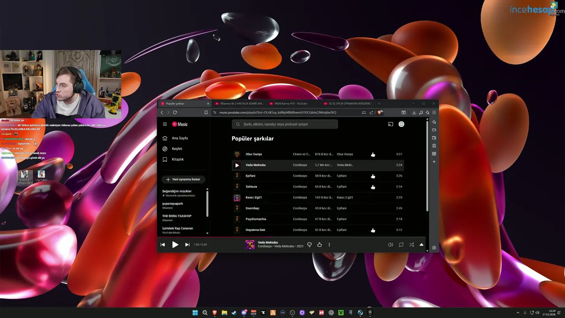The width and height of the screenshot is (565, 318).
Task: Expand the player page with the up arrow
Action: [x=421, y=245]
